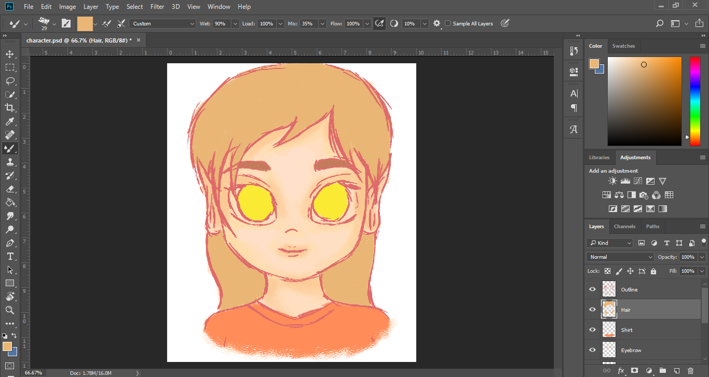The height and width of the screenshot is (377, 709).
Task: Select the Crop tool
Action: tap(10, 108)
